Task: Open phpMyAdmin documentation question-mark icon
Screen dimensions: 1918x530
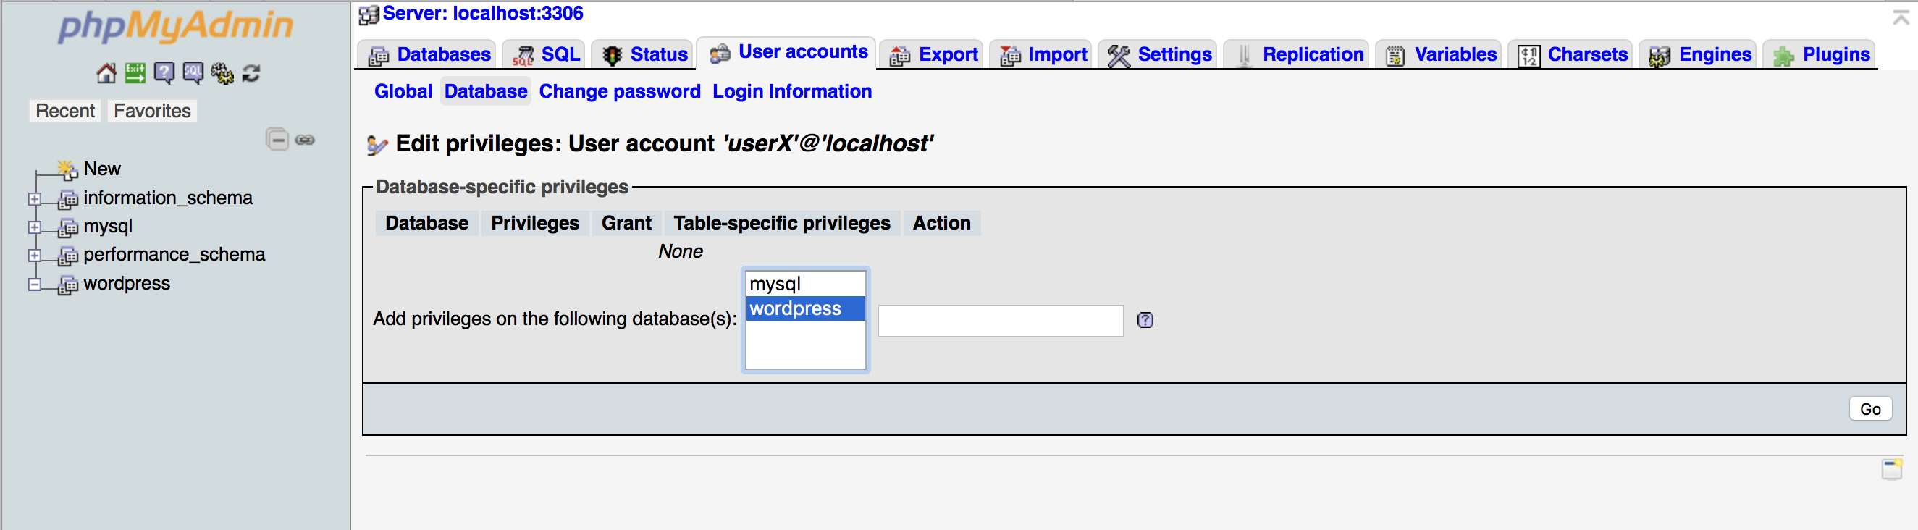Action: tap(164, 73)
